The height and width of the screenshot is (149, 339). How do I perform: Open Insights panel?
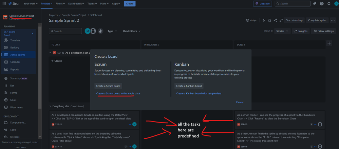[x=301, y=31]
